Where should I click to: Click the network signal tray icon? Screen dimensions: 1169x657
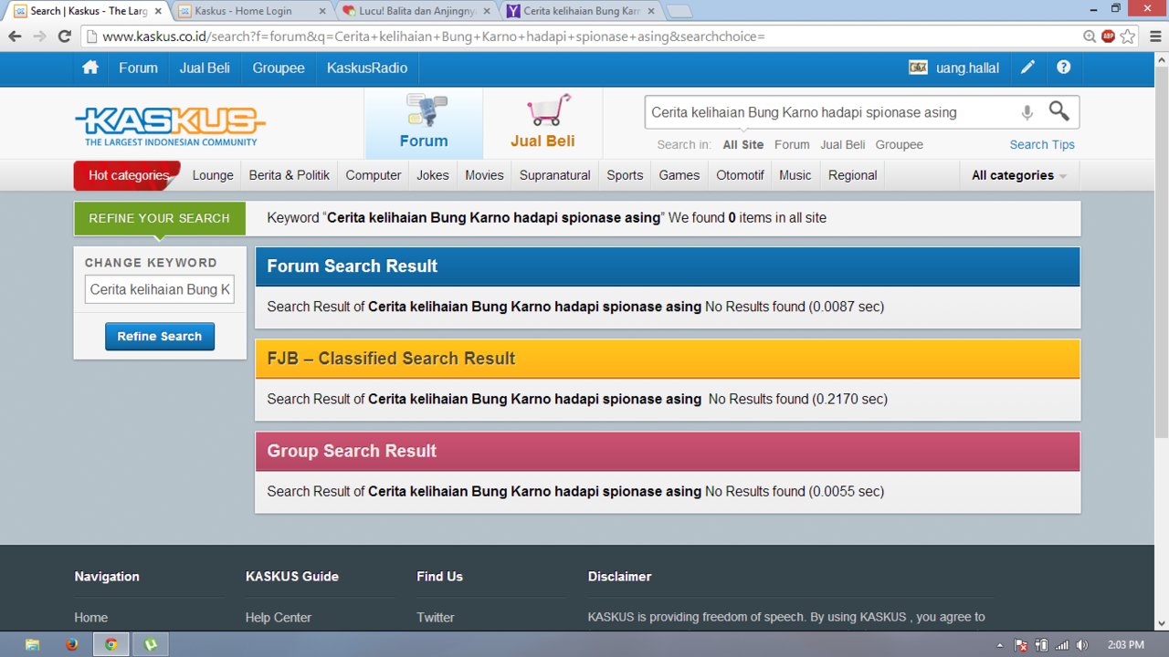coord(1061,645)
